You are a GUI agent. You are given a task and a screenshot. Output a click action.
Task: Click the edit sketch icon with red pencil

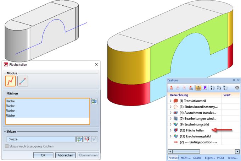(87, 139)
